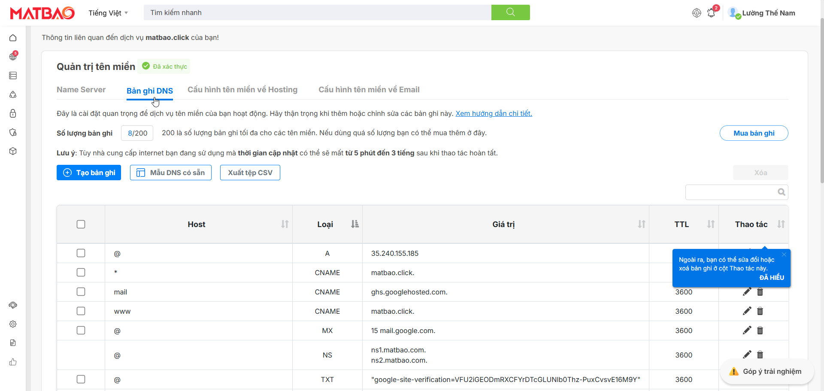The image size is (824, 391).
Task: Switch to the Name Server tab
Action: point(81,90)
